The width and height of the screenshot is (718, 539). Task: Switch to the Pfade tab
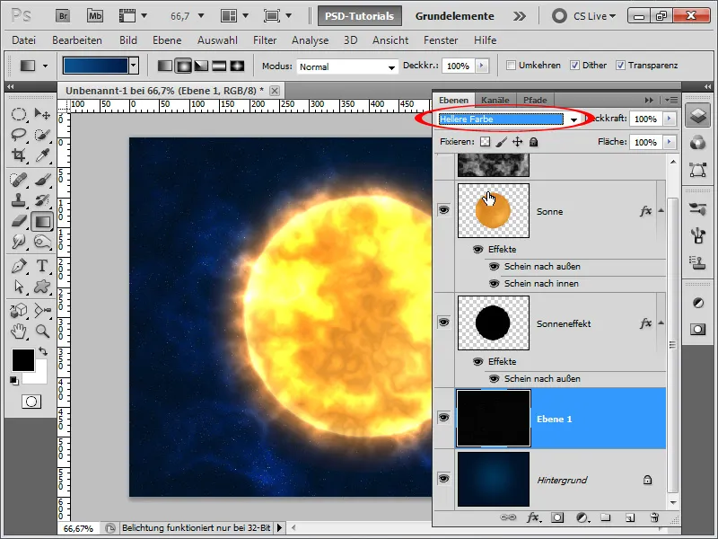pos(535,100)
